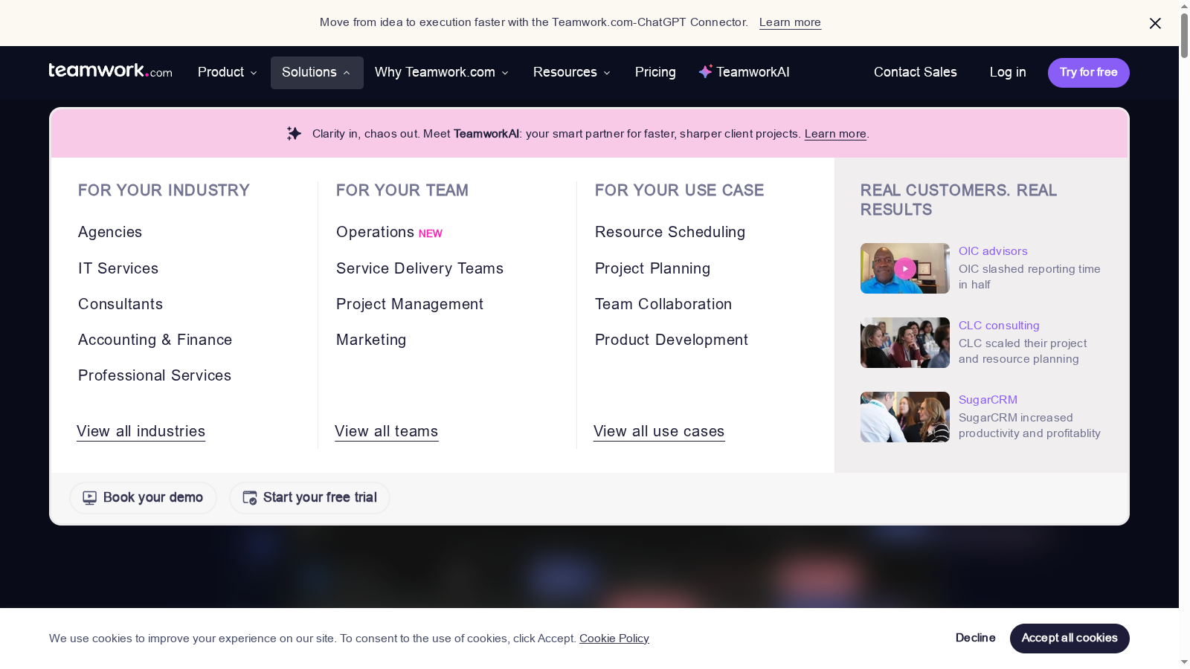Screen dimensions: 1190x669
Task: Select Pricing in the navigation bar
Action: click(x=654, y=72)
